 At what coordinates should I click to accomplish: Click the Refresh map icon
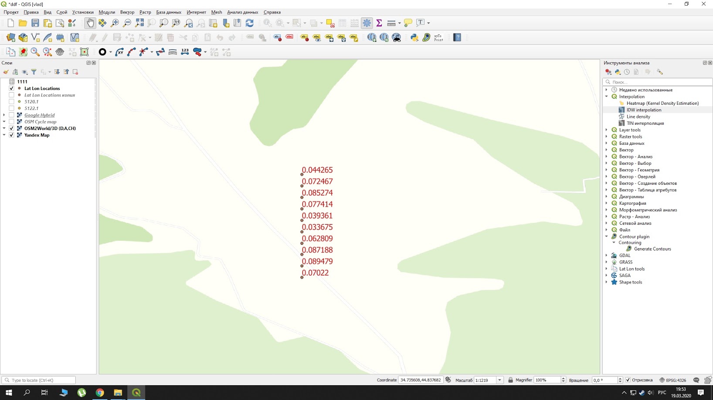tap(250, 23)
